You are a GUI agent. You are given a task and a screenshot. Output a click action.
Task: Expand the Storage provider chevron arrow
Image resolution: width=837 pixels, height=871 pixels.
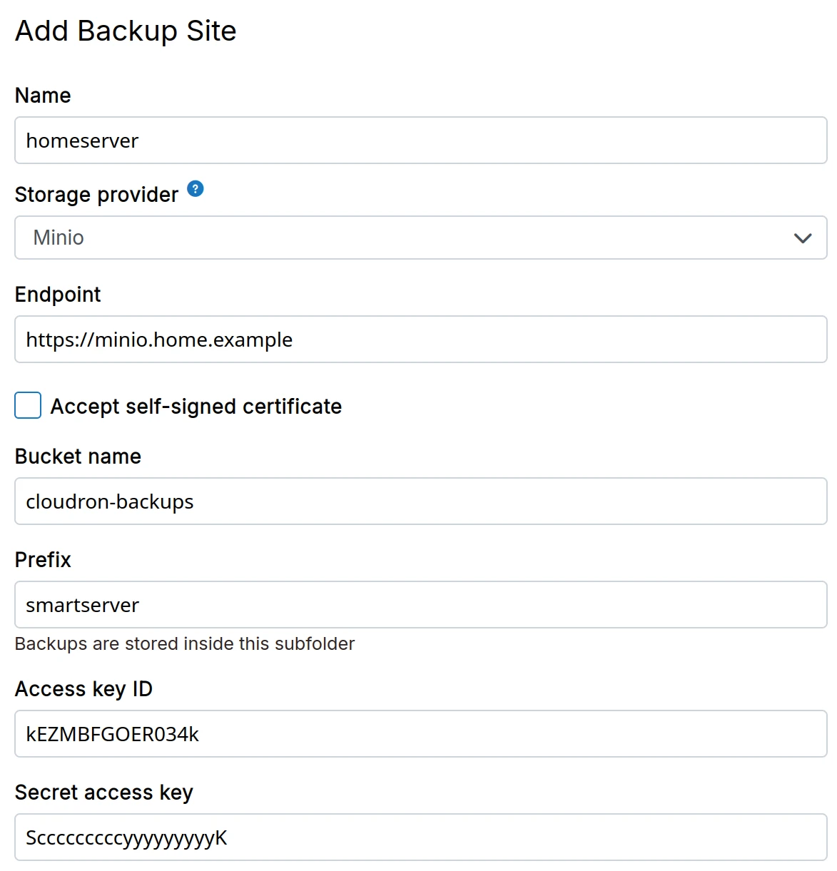(x=803, y=238)
